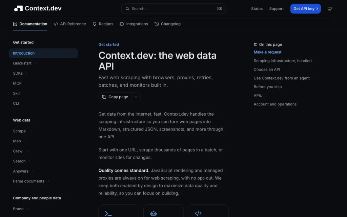Viewport: 347px width, 217px height.
Task: Click the Changelog history icon
Action: 157,24
